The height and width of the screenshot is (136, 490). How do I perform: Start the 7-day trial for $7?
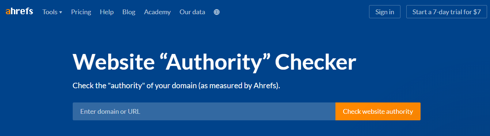click(447, 12)
